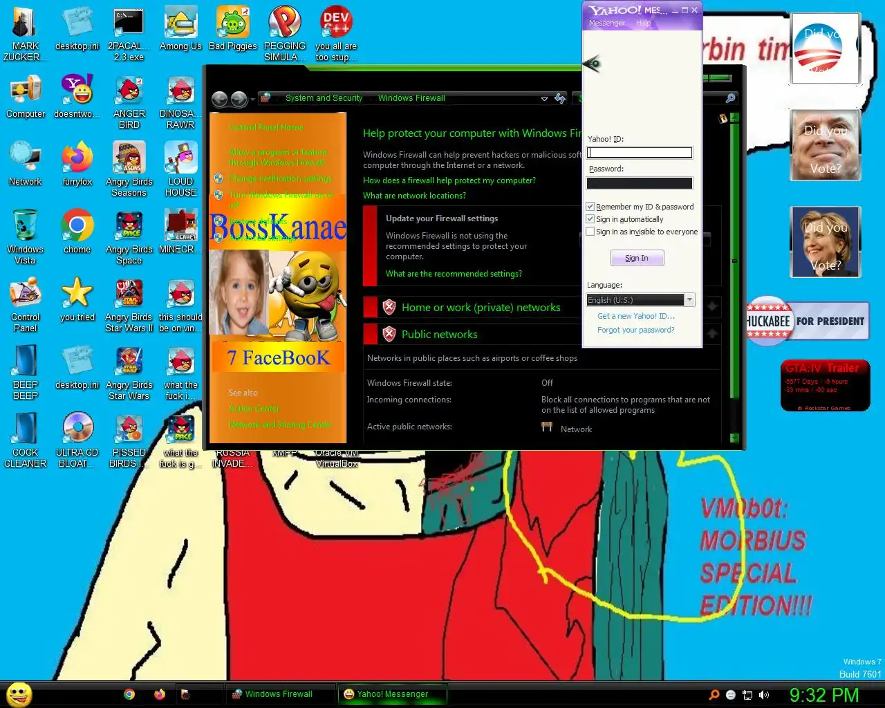Launch Angry Birds Star Wars icon
This screenshot has height=708, width=885.
(129, 372)
